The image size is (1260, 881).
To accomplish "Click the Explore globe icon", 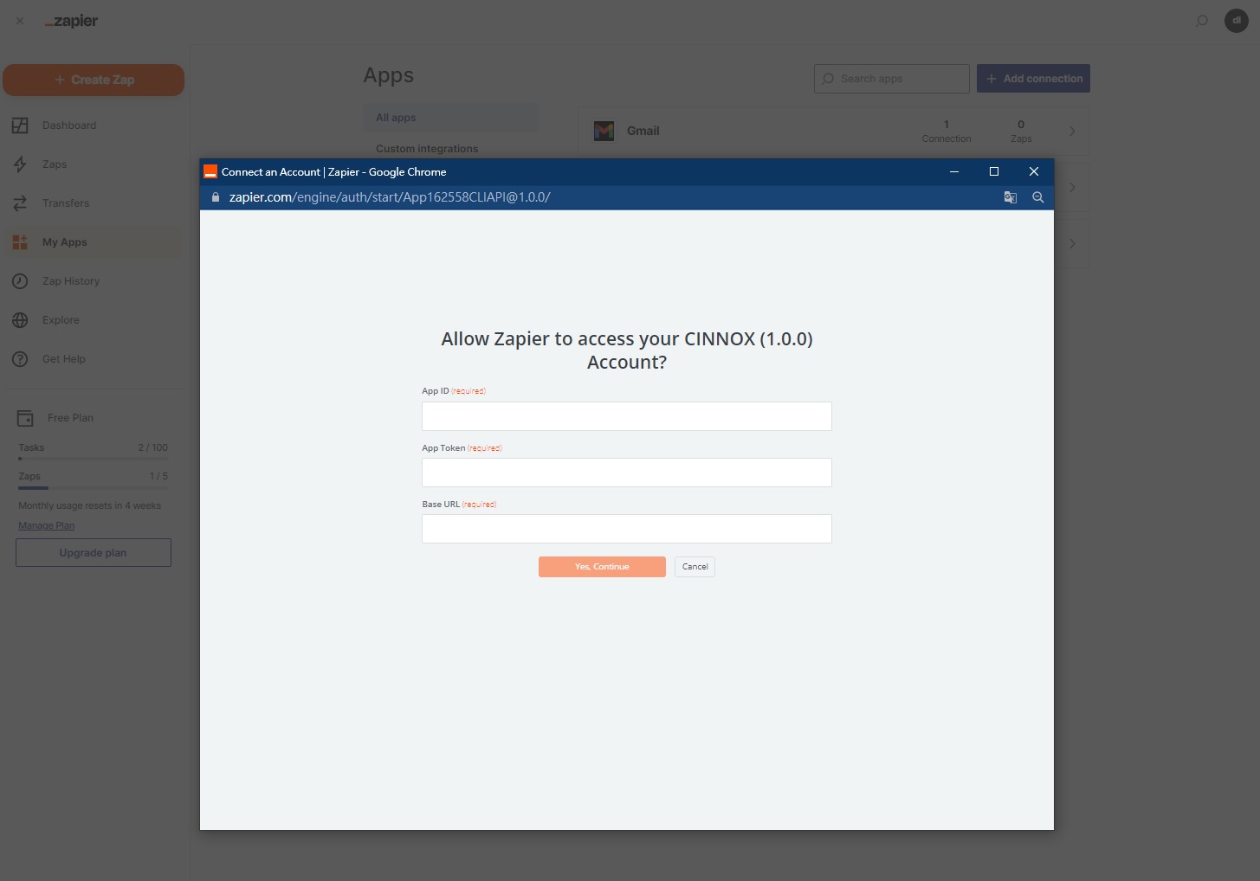I will [20, 320].
